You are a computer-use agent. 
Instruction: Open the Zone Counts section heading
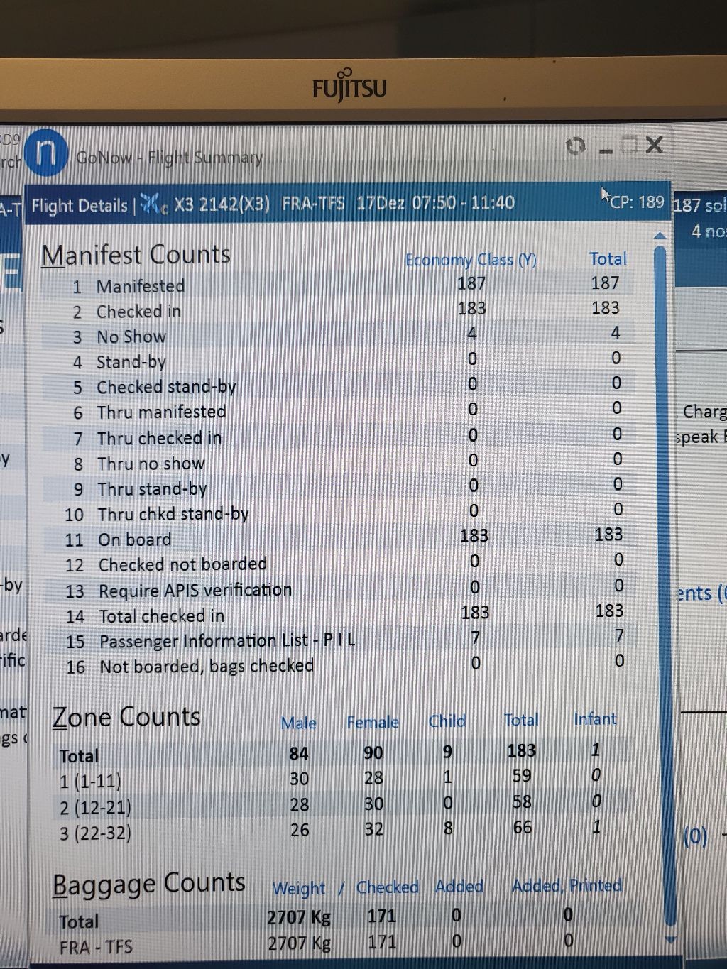coord(126,717)
